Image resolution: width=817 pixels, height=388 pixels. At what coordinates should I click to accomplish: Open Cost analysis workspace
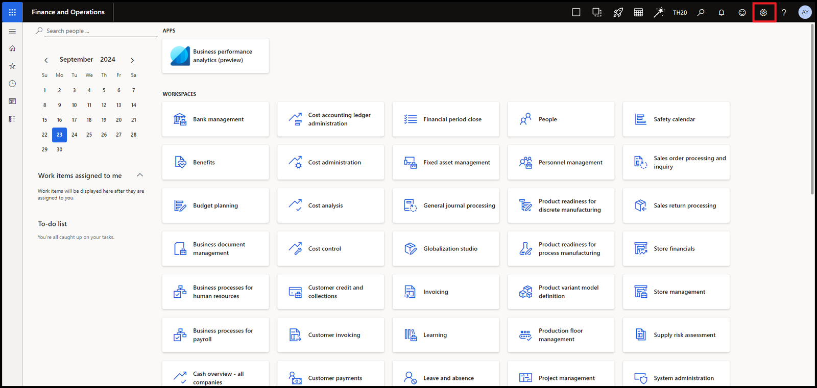click(331, 205)
